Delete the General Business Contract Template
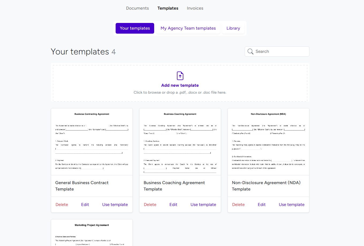The width and height of the screenshot is (364, 246). click(62, 204)
